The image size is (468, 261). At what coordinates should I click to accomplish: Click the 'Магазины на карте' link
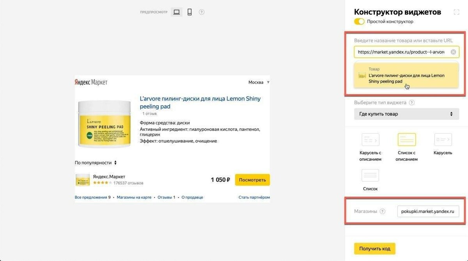pos(134,198)
